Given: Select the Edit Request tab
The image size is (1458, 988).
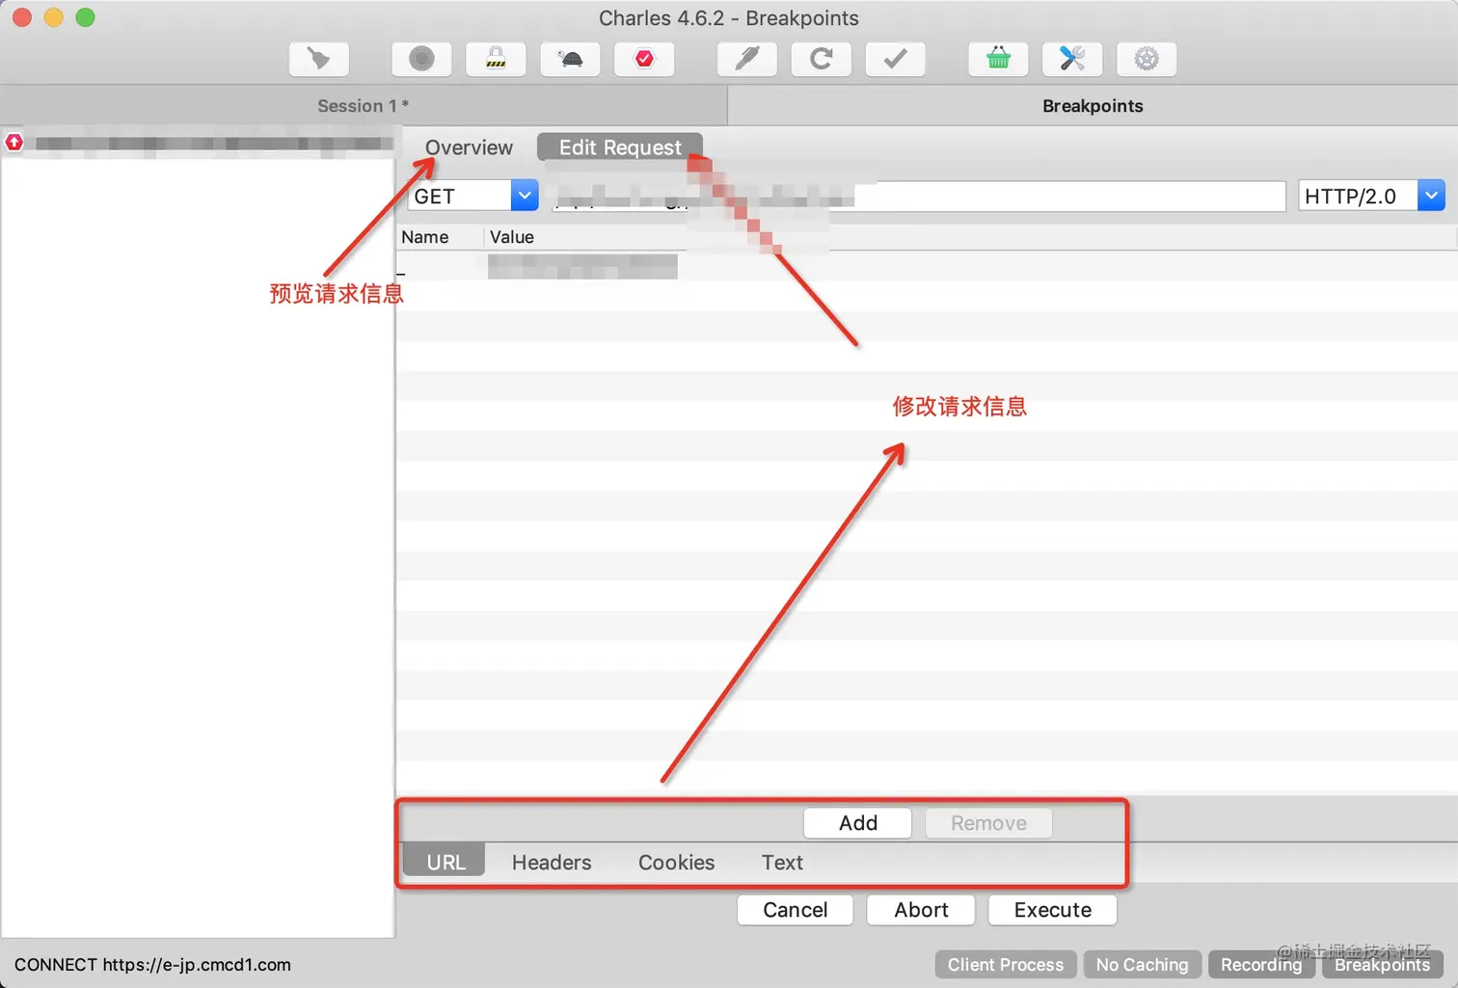Looking at the screenshot, I should (x=620, y=147).
